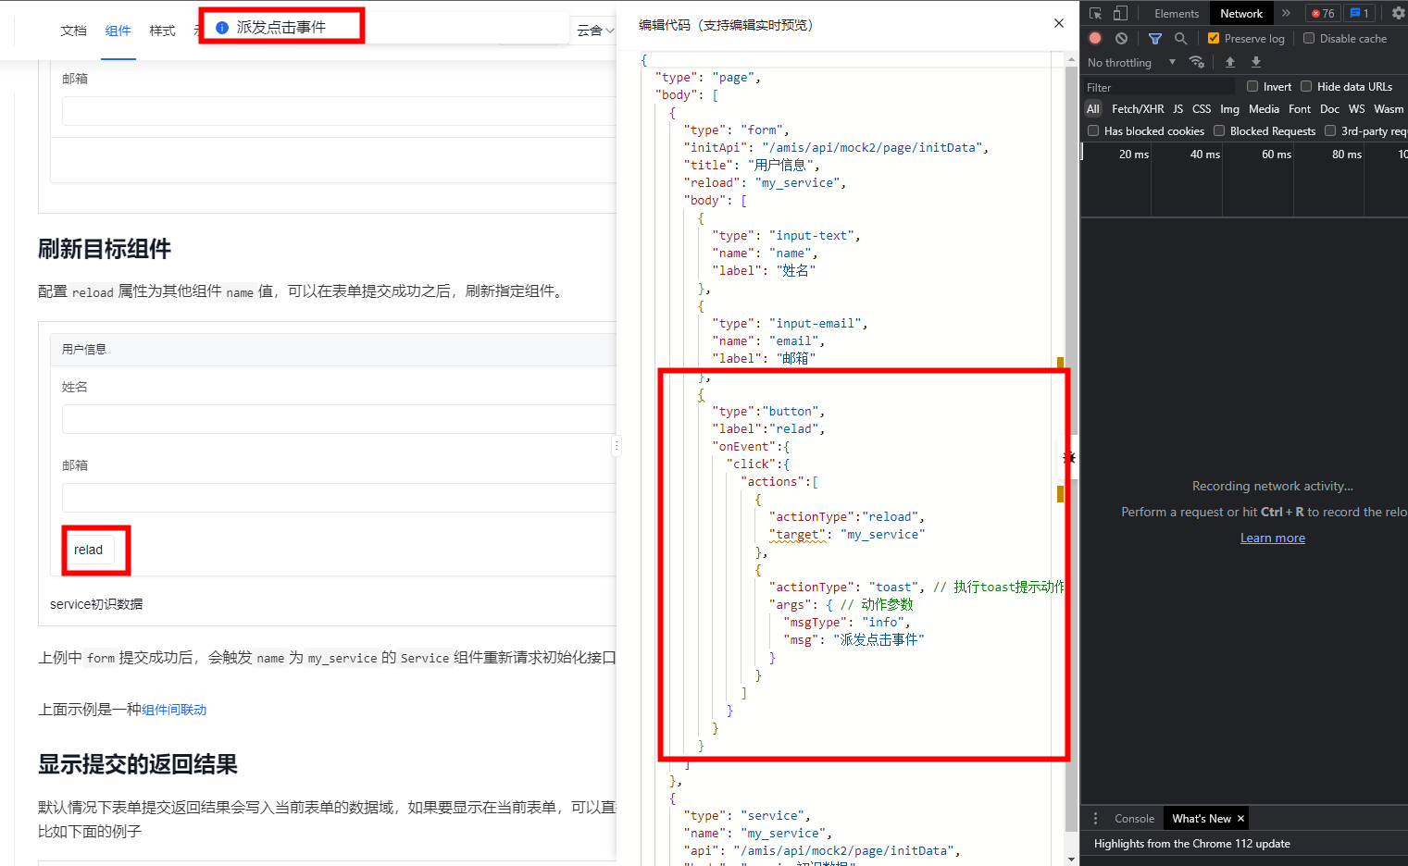Open the 文档 nav tab
Image resolution: width=1408 pixels, height=866 pixels.
[73, 31]
